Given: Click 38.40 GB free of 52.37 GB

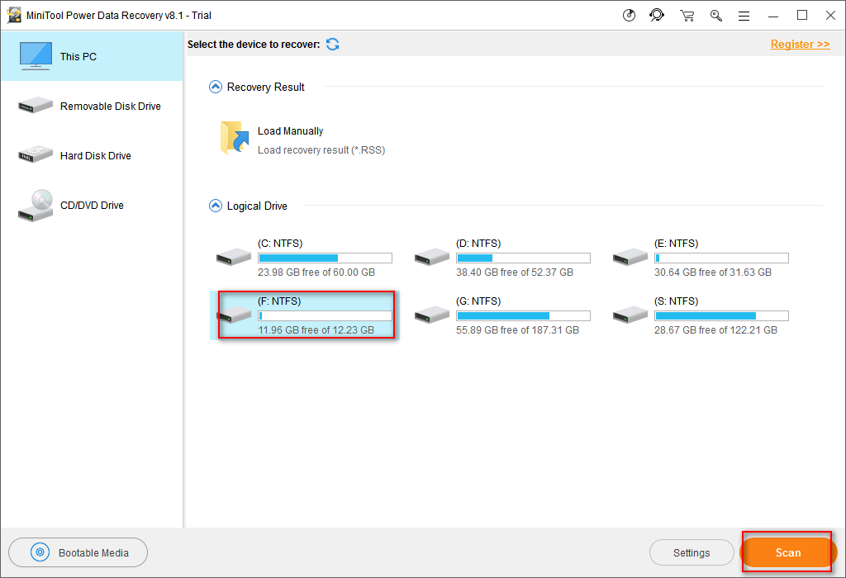Looking at the screenshot, I should (x=515, y=272).
